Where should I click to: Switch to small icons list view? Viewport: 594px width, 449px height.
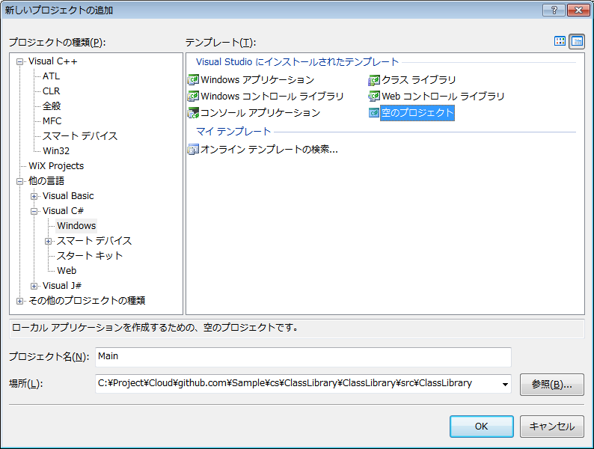pyautogui.click(x=577, y=41)
